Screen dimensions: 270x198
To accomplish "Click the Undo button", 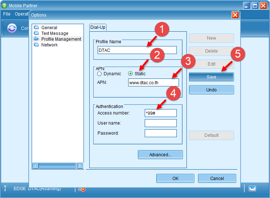I will pyautogui.click(x=211, y=90).
